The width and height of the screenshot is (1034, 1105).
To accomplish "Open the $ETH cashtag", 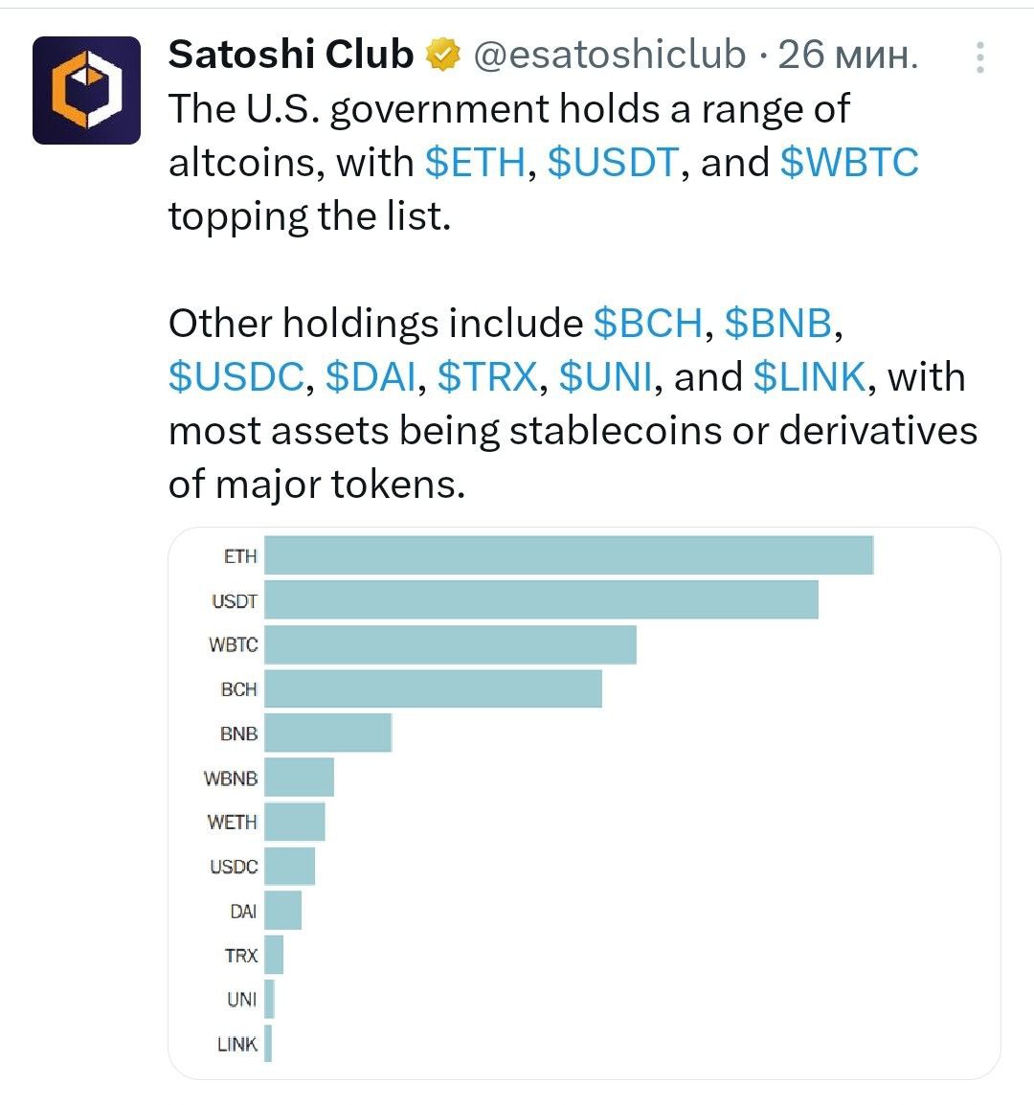I will (x=476, y=163).
